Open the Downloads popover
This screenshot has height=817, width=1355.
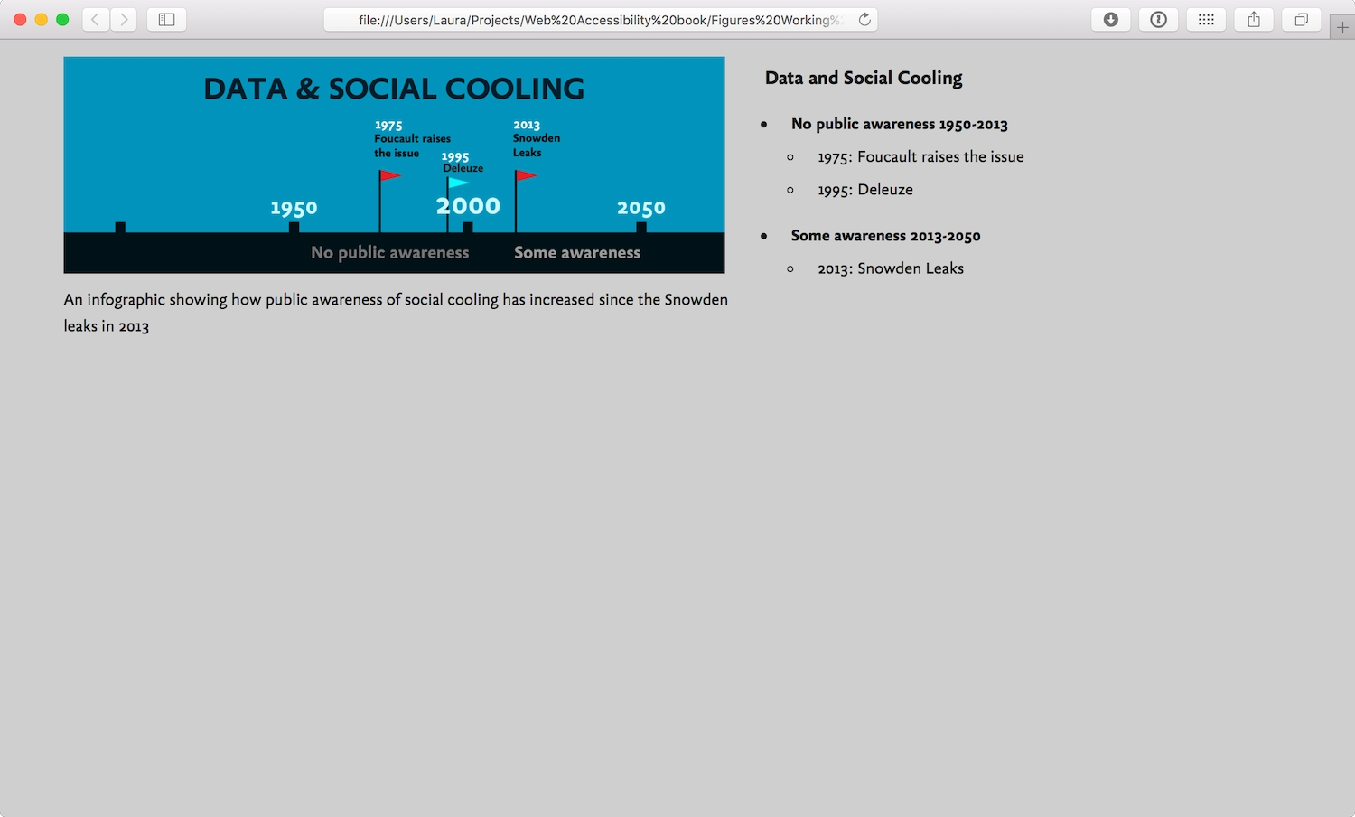1110,18
